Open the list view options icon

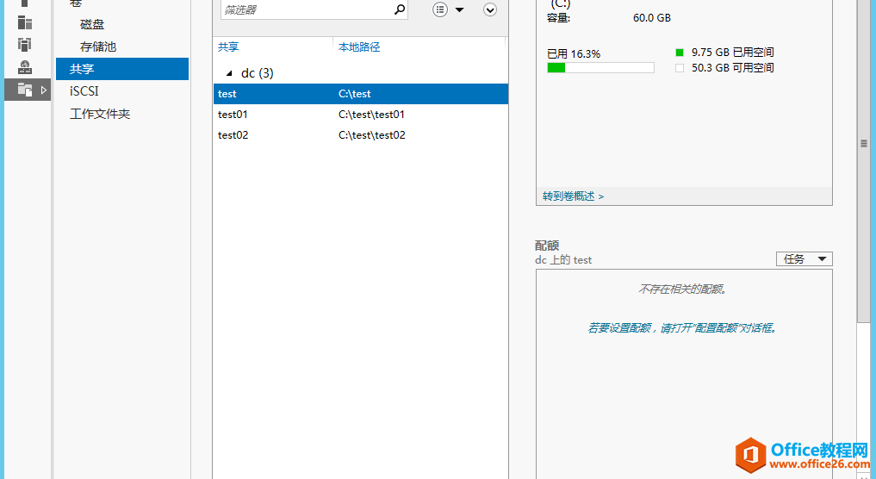[440, 9]
